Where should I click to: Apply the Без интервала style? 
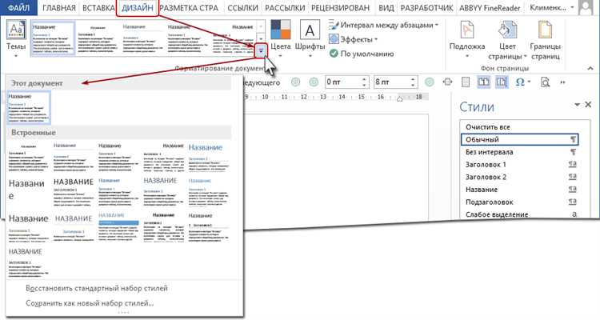[x=521, y=152]
